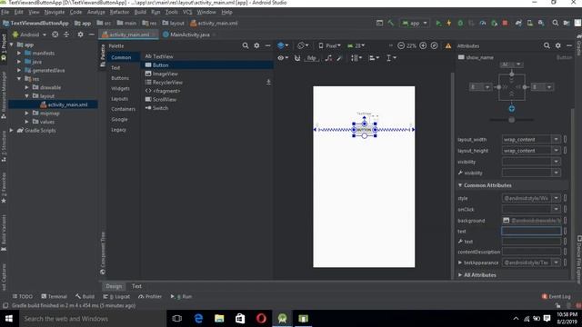This screenshot has height=327, width=582.
Task: Add constraint using the blue plus circle
Action: (511, 109)
